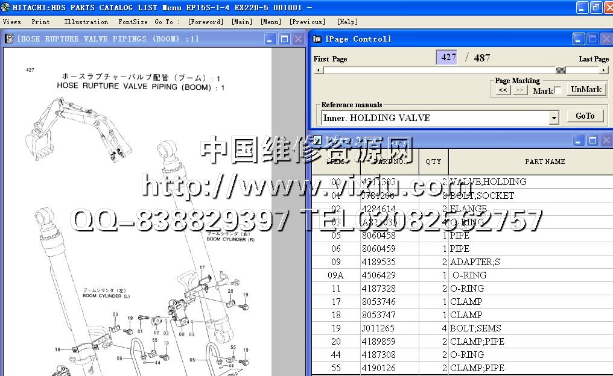
Task: Click the right arrow of page scrollbar
Action: 603,70
